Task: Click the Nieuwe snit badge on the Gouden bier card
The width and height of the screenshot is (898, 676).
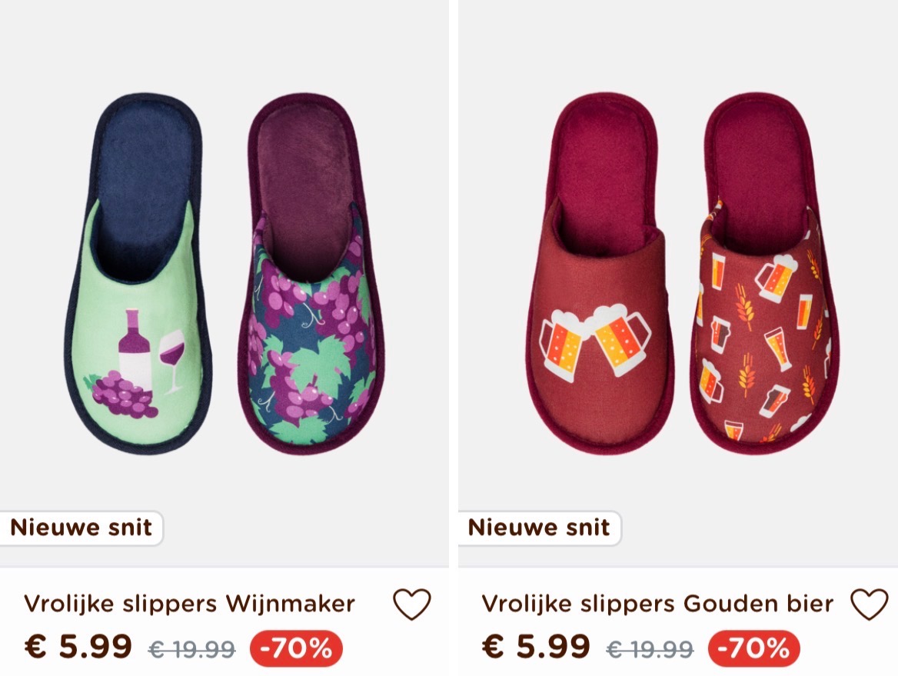Action: click(539, 528)
